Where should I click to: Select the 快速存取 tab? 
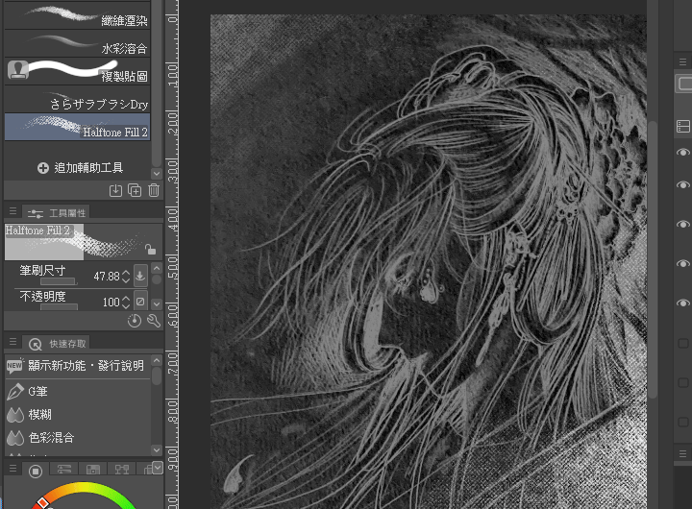point(58,344)
